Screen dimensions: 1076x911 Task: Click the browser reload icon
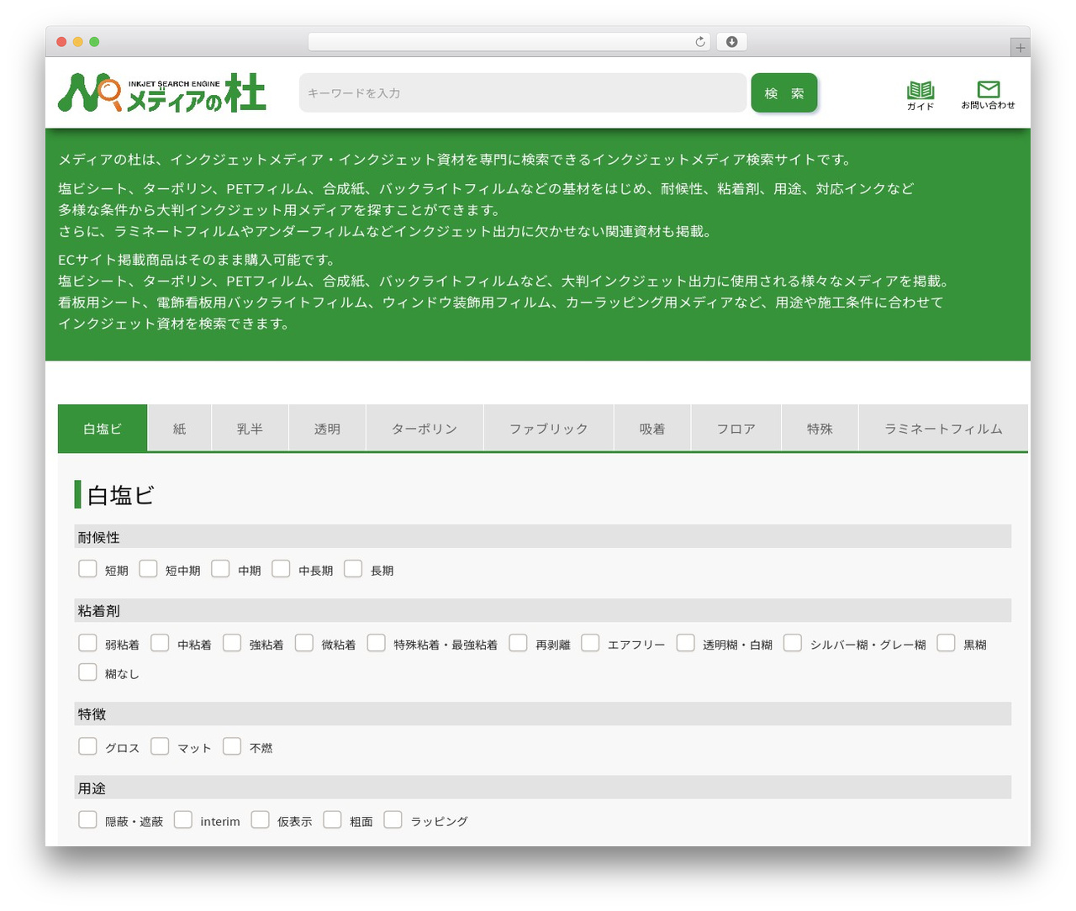pyautogui.click(x=700, y=42)
